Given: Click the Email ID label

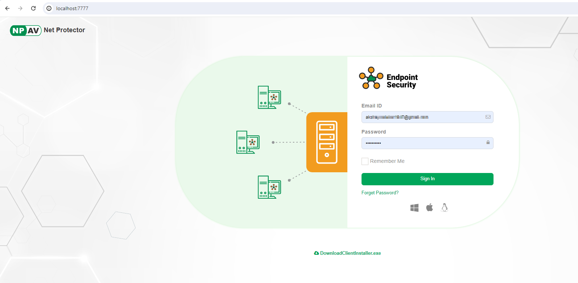Looking at the screenshot, I should [x=372, y=106].
